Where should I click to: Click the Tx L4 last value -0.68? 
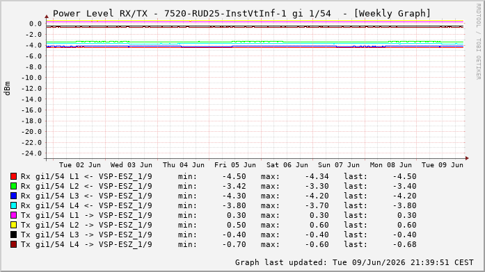coord(404,244)
